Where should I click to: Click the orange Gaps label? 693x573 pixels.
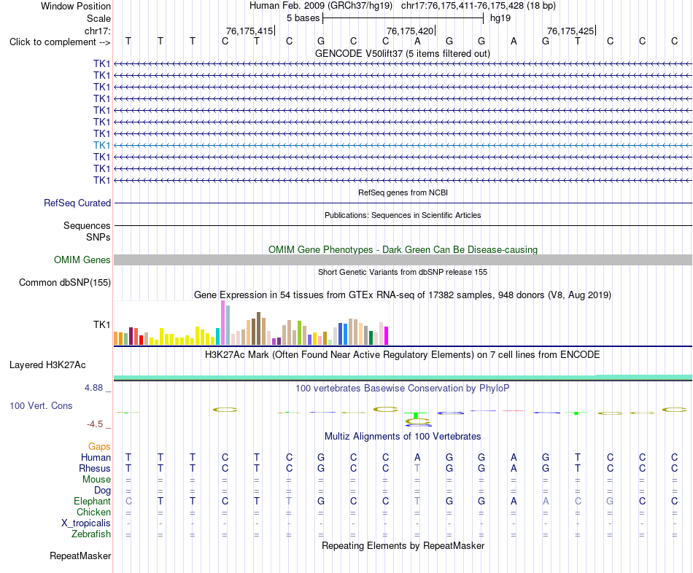point(99,447)
